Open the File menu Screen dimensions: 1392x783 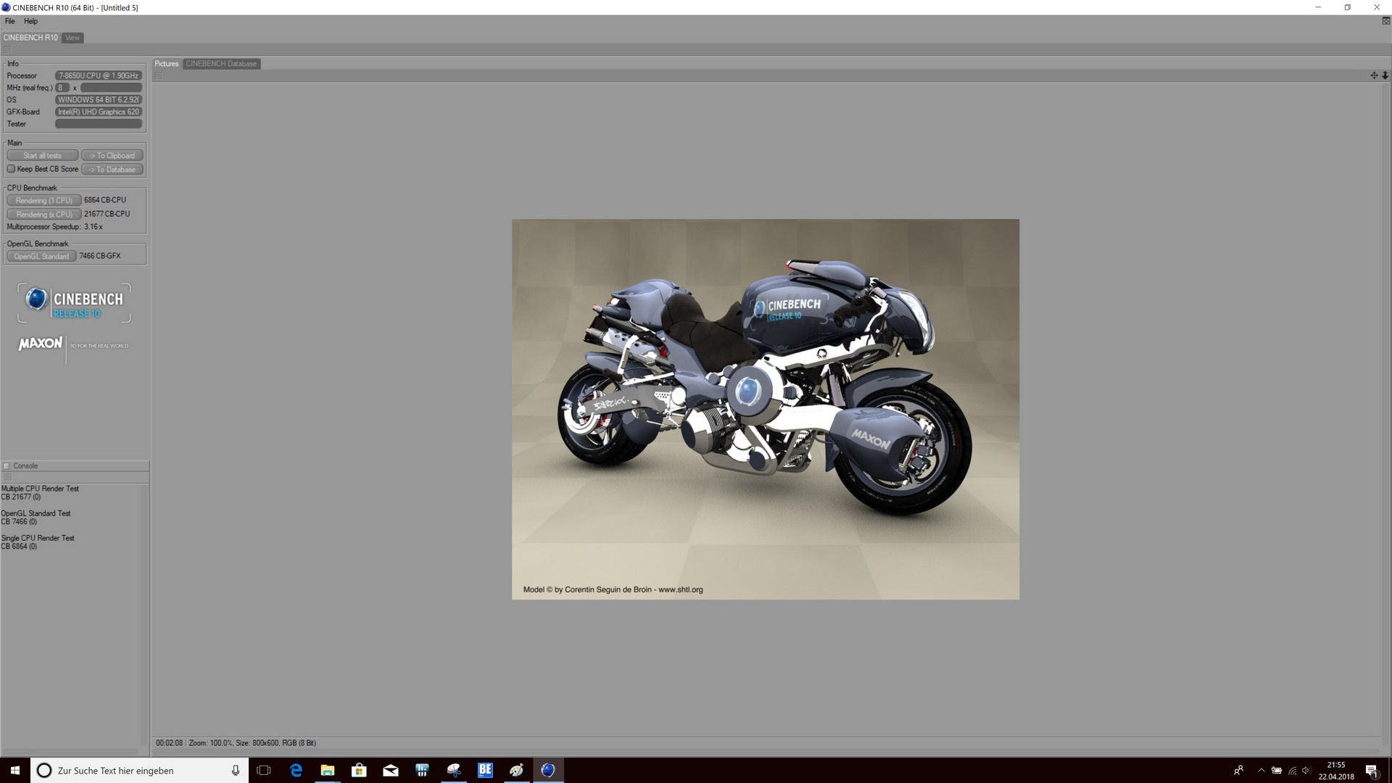click(9, 21)
